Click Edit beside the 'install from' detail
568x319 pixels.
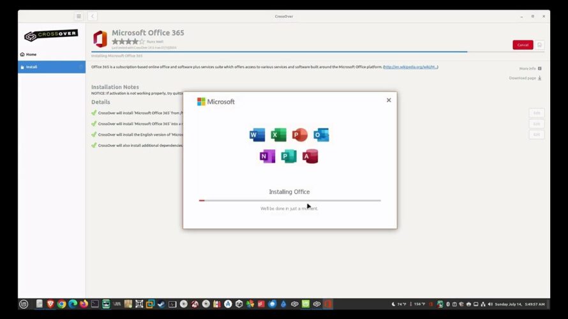(x=537, y=113)
